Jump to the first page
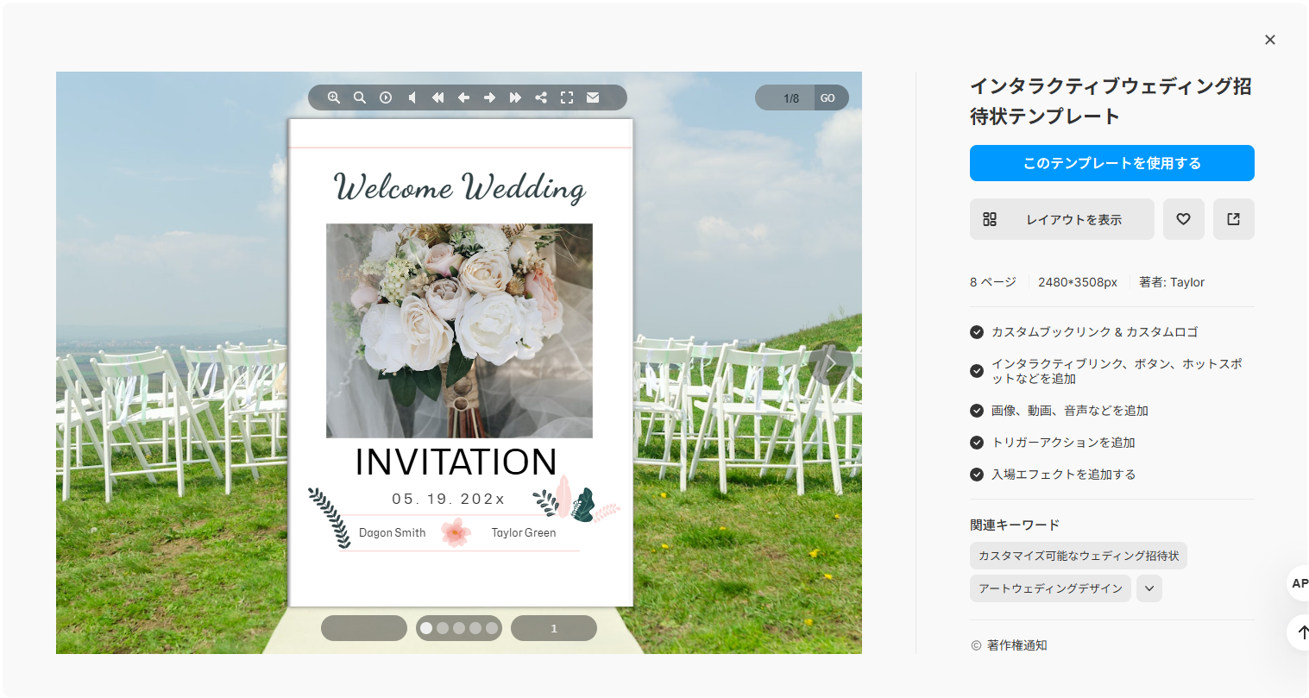 tap(437, 97)
